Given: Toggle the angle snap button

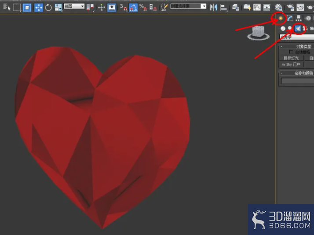Looking at the screenshot, I should tap(133, 7).
